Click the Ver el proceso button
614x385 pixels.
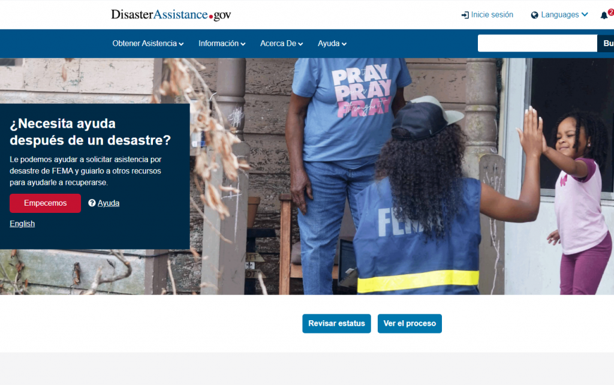[x=410, y=323]
